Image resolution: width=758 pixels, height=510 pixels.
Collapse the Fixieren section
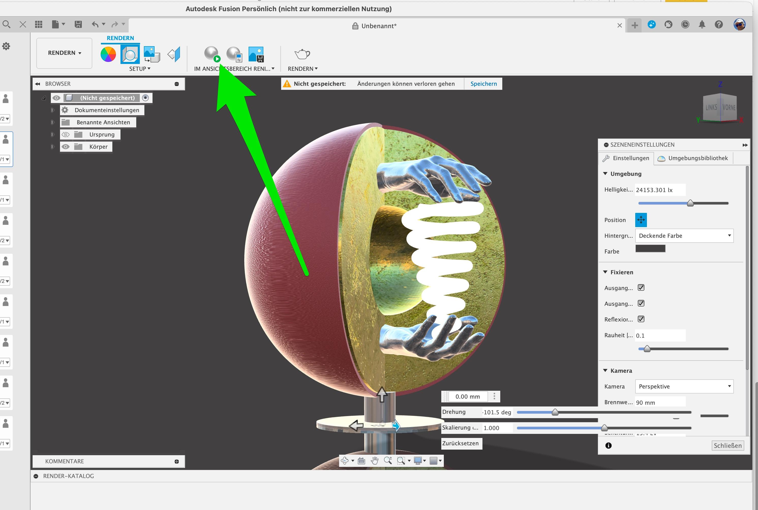coord(605,272)
